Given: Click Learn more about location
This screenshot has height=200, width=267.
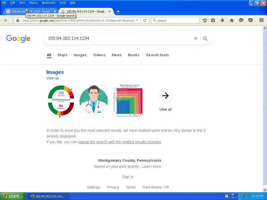Looking at the screenshot, I should pyautogui.click(x=151, y=166).
